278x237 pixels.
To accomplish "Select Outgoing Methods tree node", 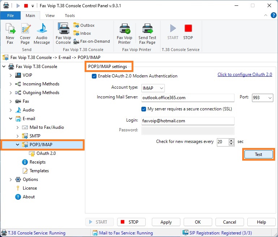I will tap(41, 93).
